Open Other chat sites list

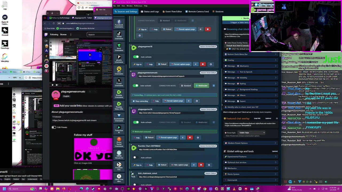pyautogui.click(x=119, y=178)
